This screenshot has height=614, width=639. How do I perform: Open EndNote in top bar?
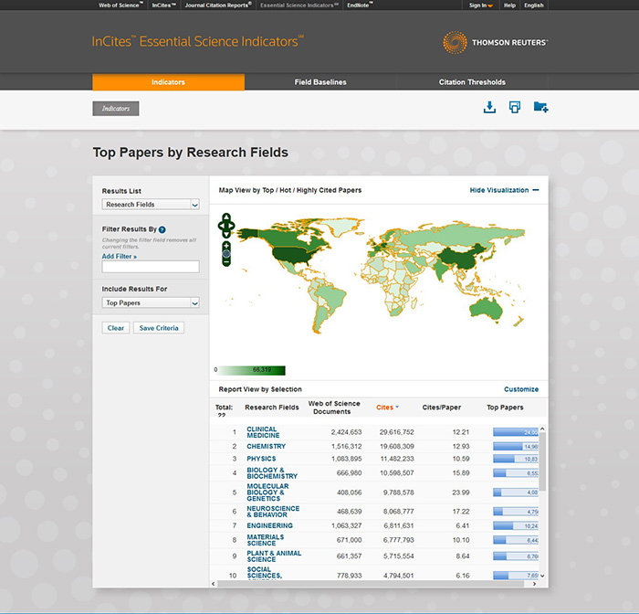pyautogui.click(x=360, y=5)
